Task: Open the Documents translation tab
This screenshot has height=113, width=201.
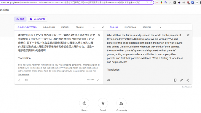Action: (x=38, y=19)
